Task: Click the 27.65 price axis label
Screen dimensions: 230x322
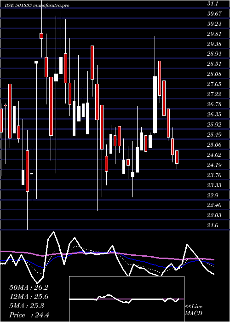Action: 215,84
